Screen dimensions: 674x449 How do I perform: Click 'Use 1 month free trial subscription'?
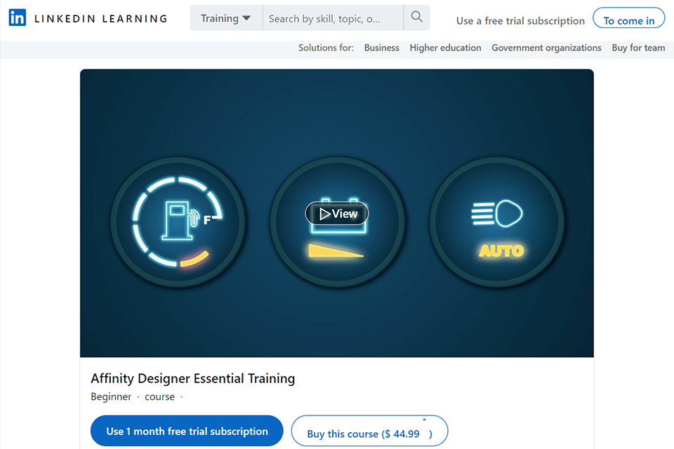[187, 431]
